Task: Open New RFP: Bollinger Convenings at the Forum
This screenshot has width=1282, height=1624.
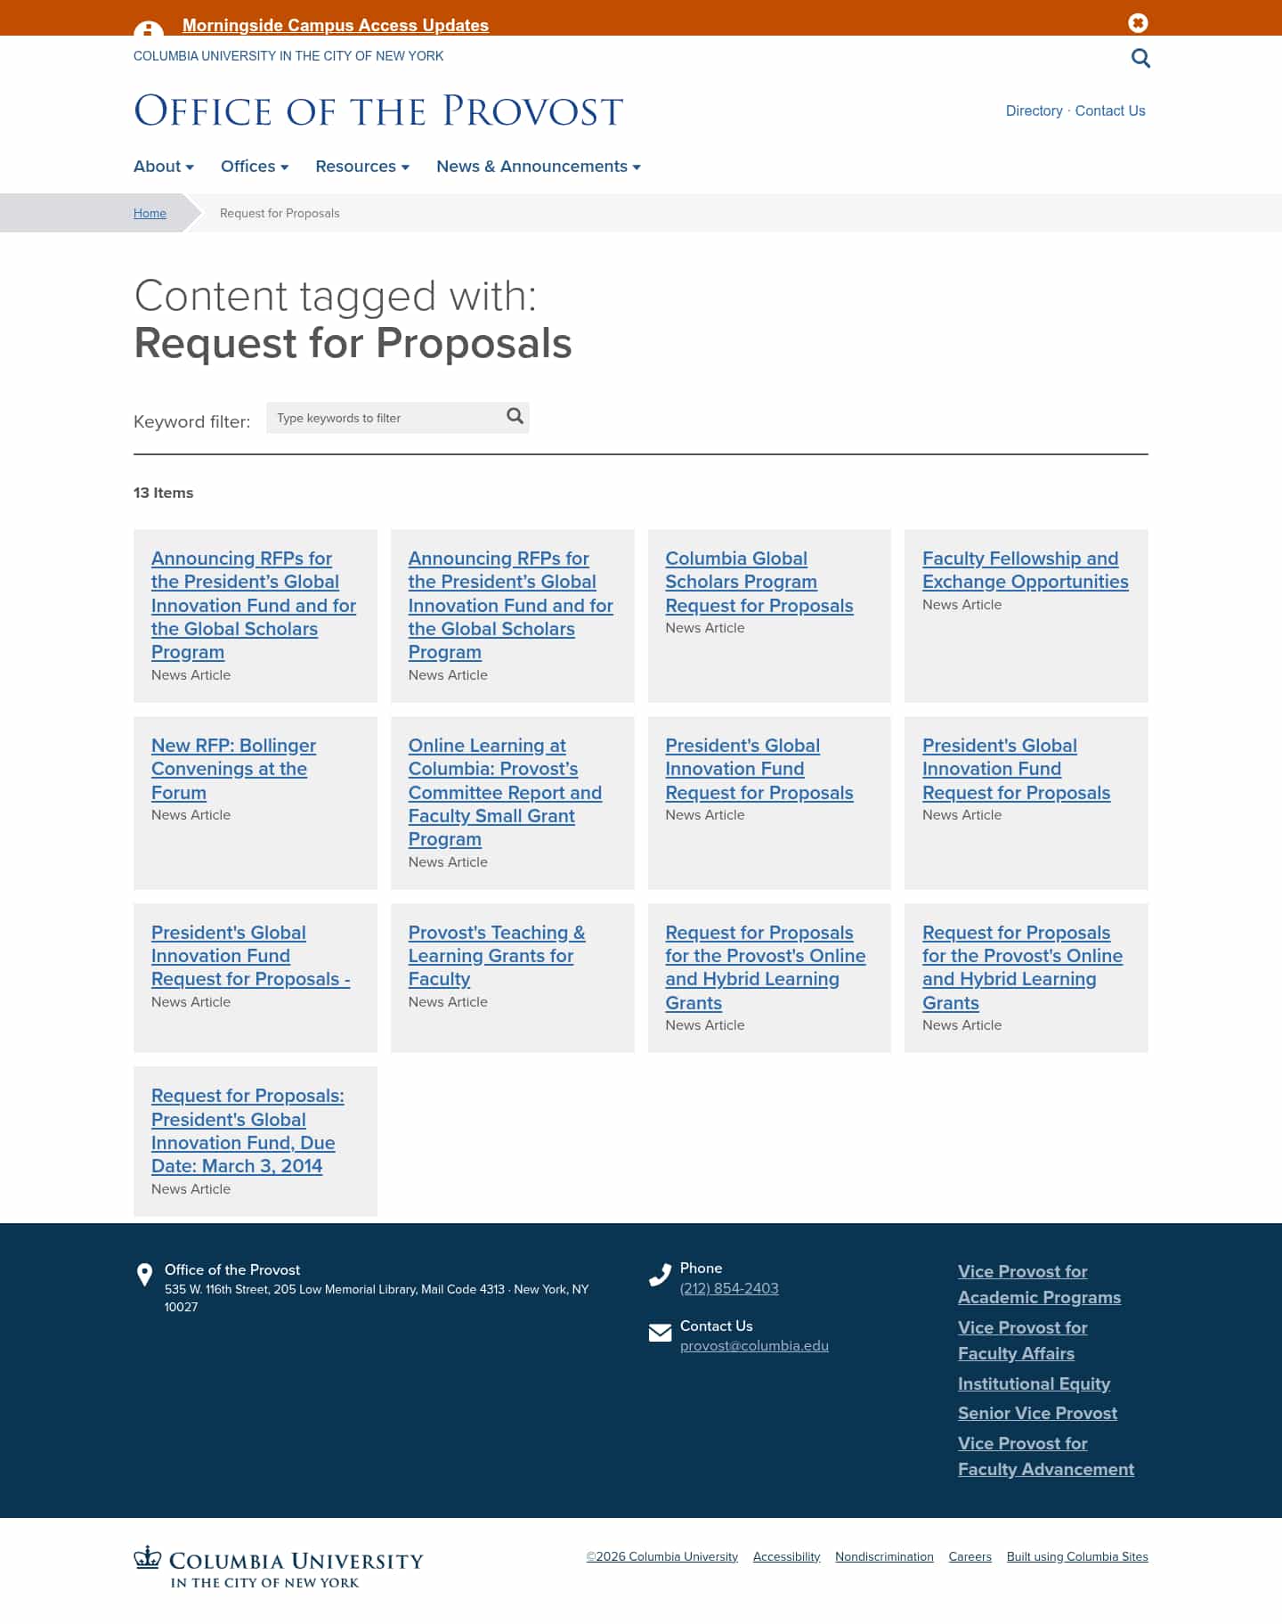Action: (233, 769)
